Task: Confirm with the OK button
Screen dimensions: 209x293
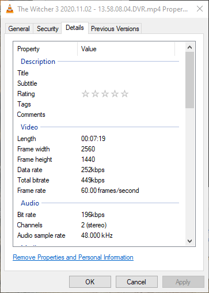Action: point(90,282)
